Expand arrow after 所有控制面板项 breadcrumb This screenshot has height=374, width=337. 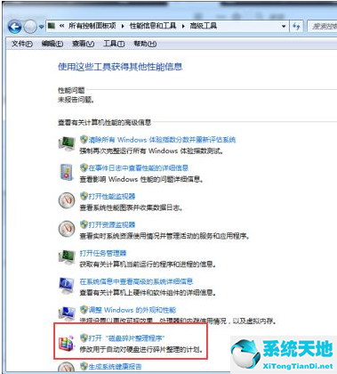point(123,27)
